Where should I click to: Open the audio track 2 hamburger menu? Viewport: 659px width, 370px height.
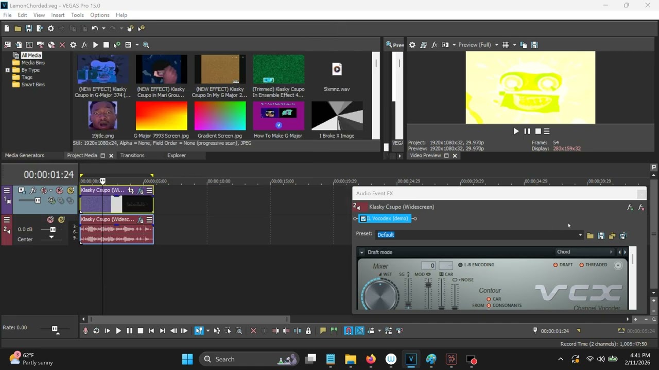pos(7,219)
